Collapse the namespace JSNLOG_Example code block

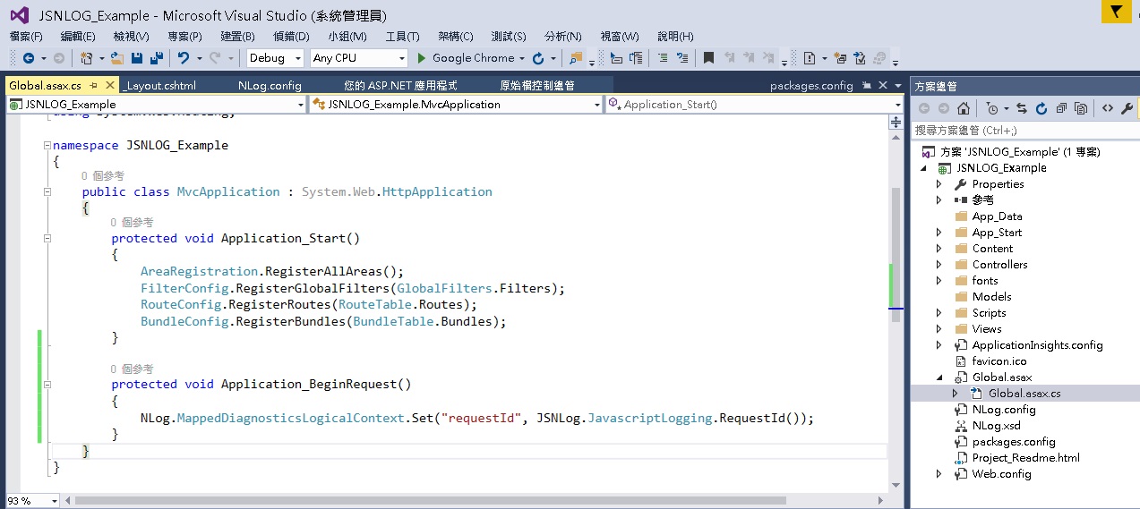(x=47, y=145)
